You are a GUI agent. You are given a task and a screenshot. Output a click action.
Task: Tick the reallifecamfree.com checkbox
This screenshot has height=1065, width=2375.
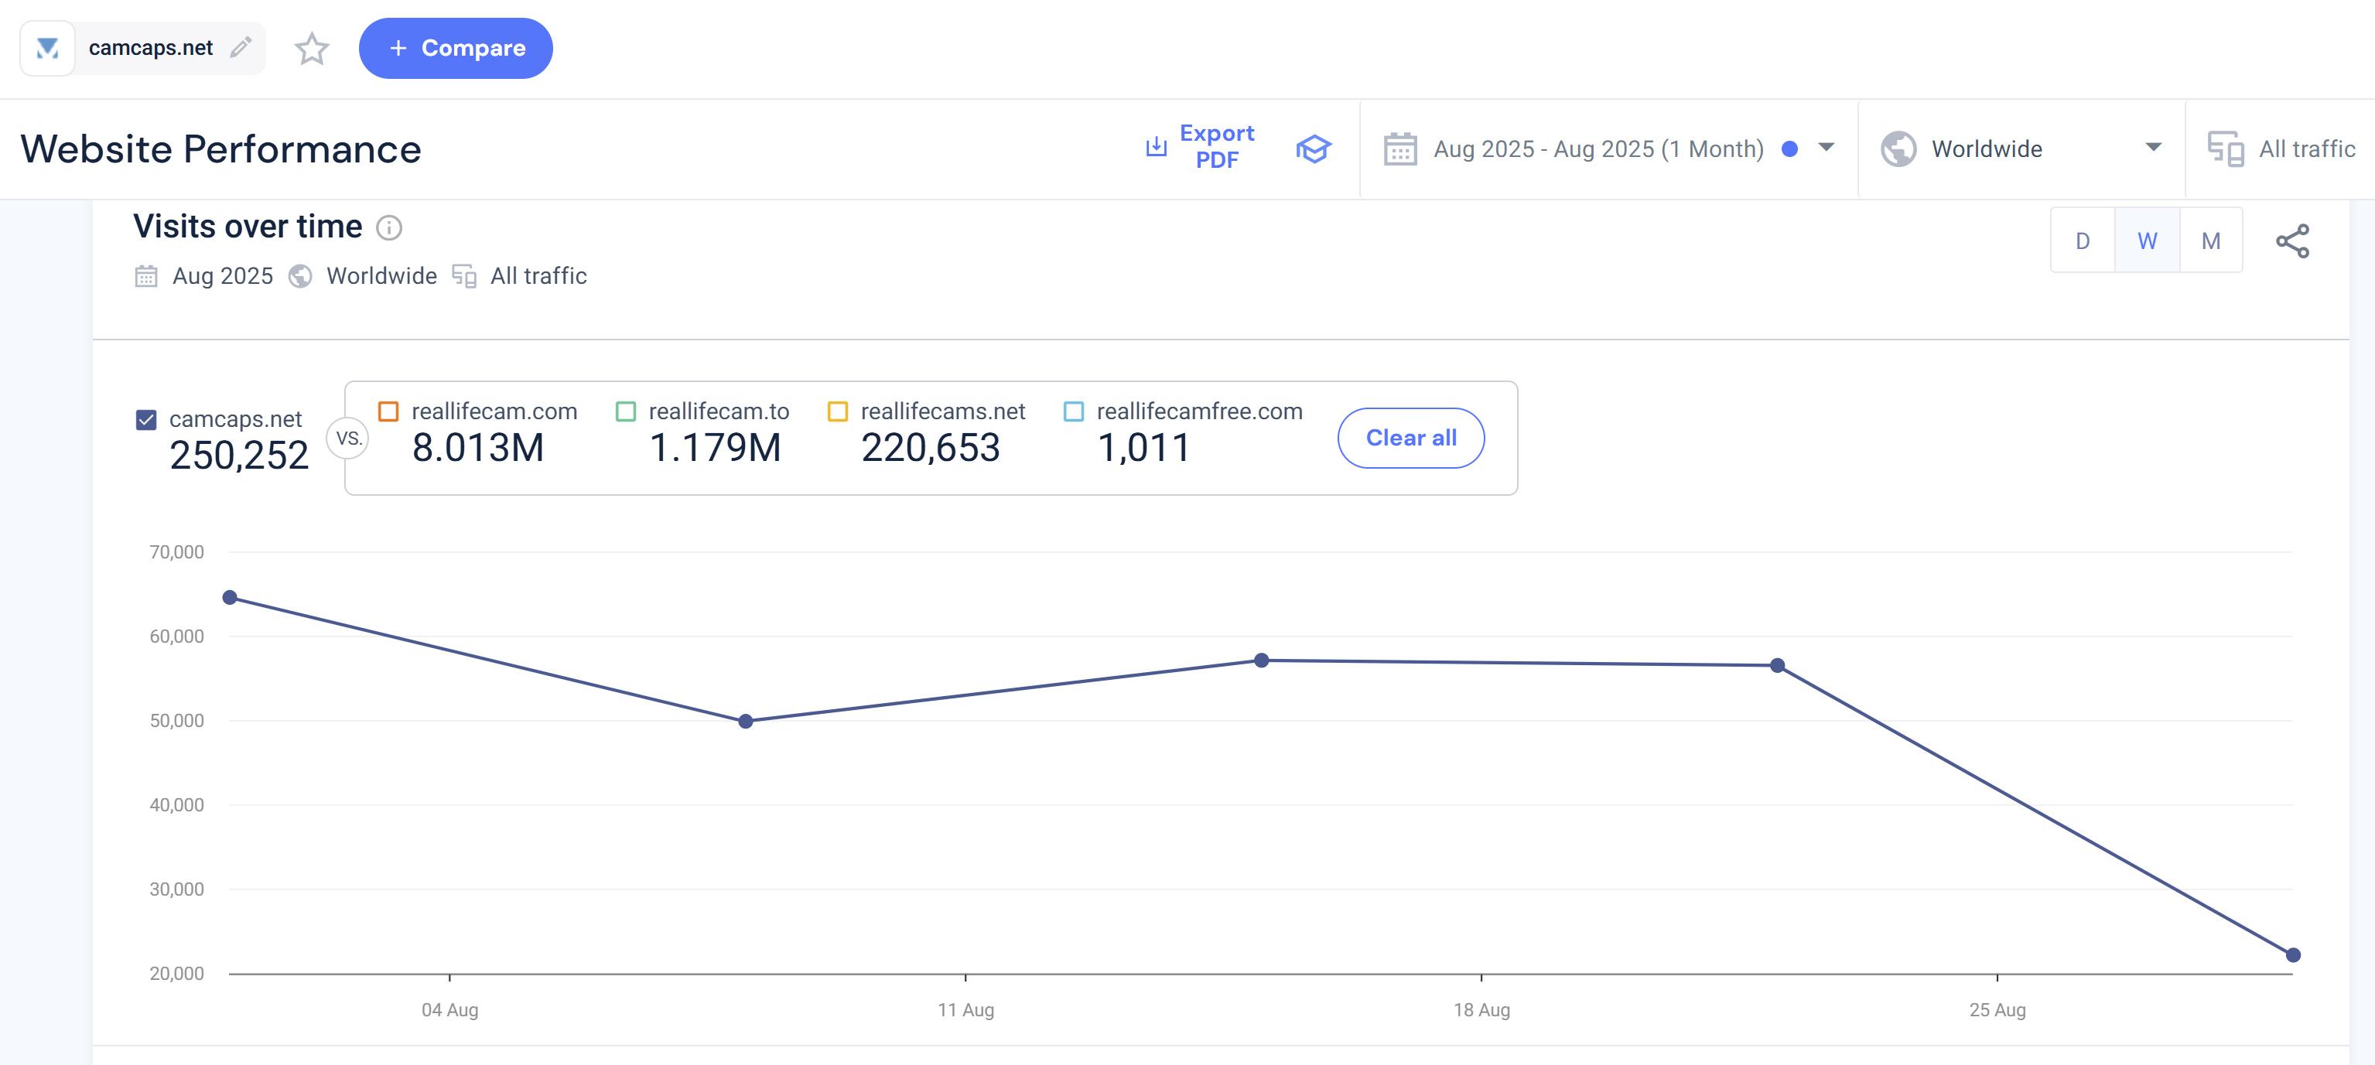click(x=1073, y=411)
